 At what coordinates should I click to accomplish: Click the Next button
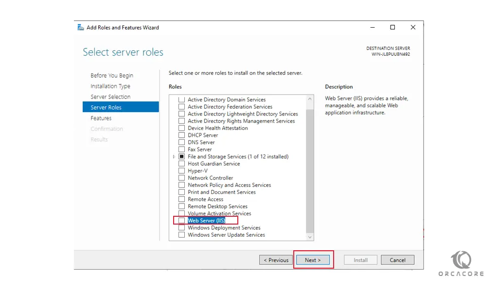click(x=313, y=260)
